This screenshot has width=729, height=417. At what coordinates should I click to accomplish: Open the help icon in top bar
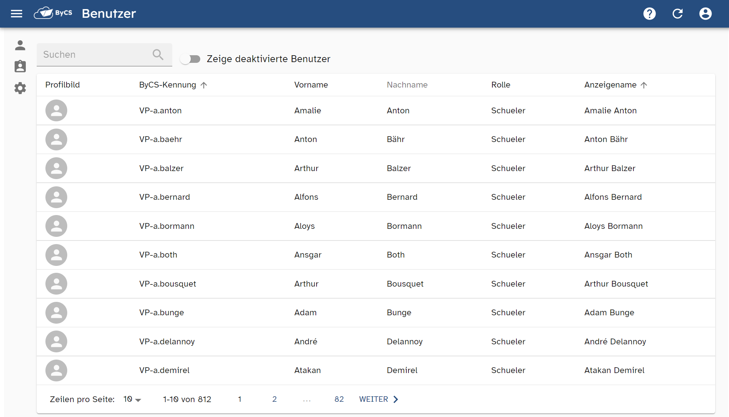coord(649,13)
